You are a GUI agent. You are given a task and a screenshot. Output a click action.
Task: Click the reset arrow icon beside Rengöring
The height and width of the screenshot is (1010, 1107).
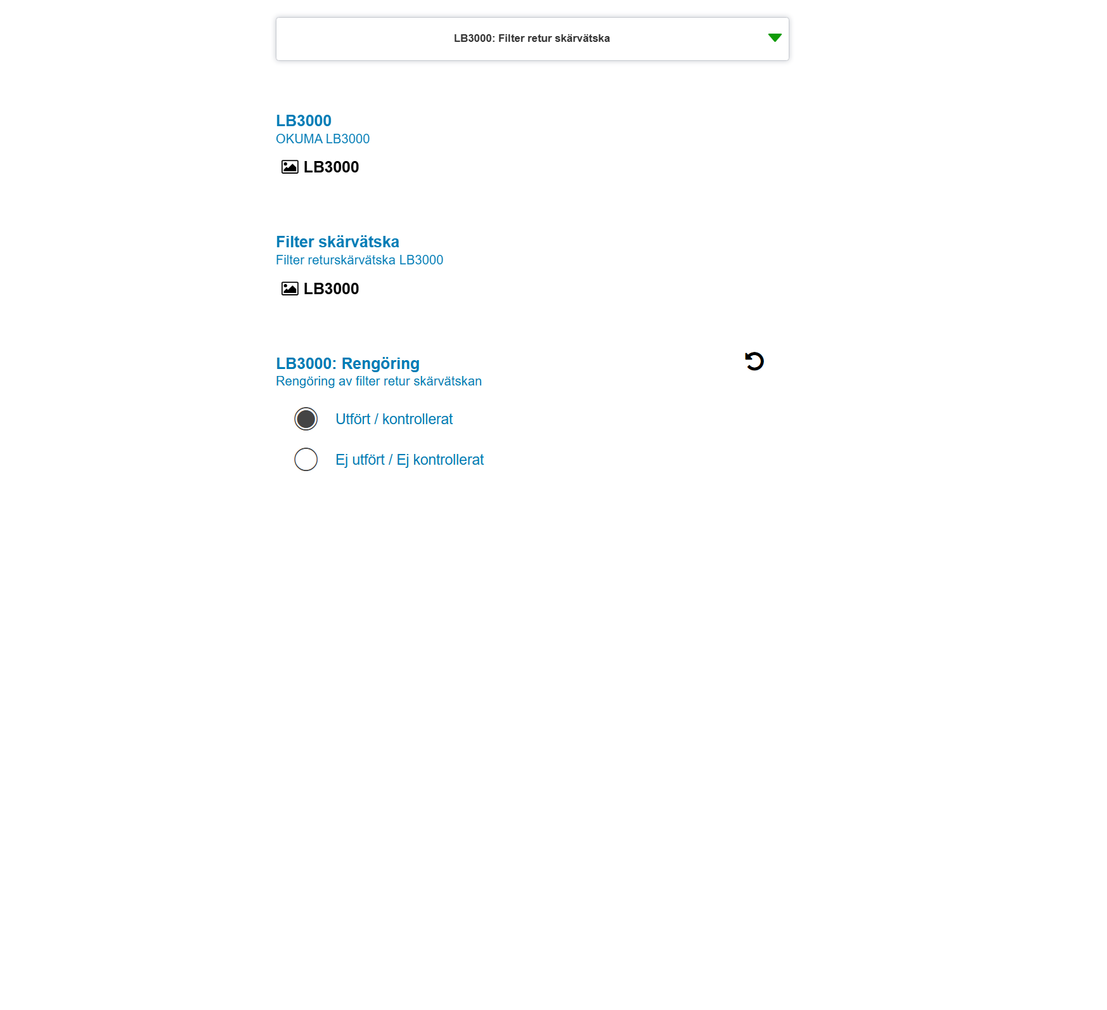[754, 361]
